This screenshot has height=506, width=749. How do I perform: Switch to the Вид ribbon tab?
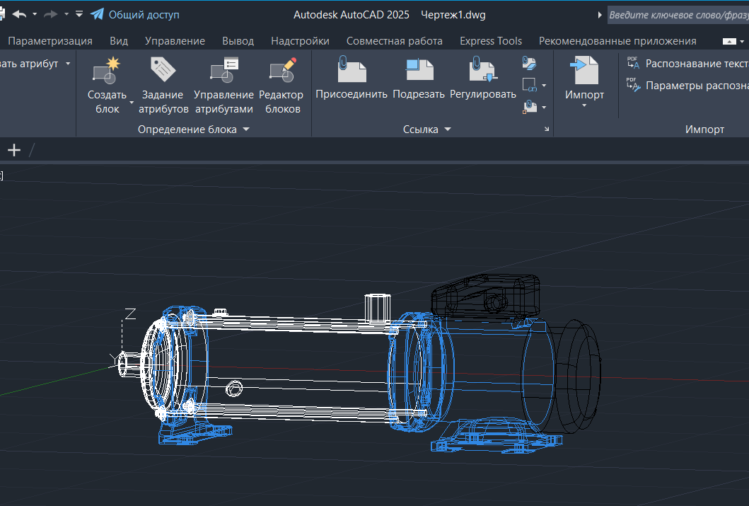point(119,41)
